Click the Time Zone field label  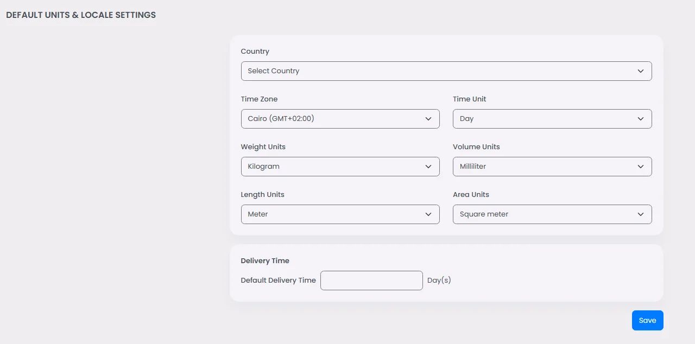[259, 99]
